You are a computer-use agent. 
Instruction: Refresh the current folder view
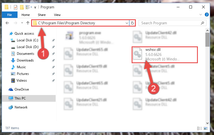132,23
